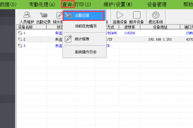Click the 断开设备 stop icon
Screen dimensions: 193x128
coord(137,15)
